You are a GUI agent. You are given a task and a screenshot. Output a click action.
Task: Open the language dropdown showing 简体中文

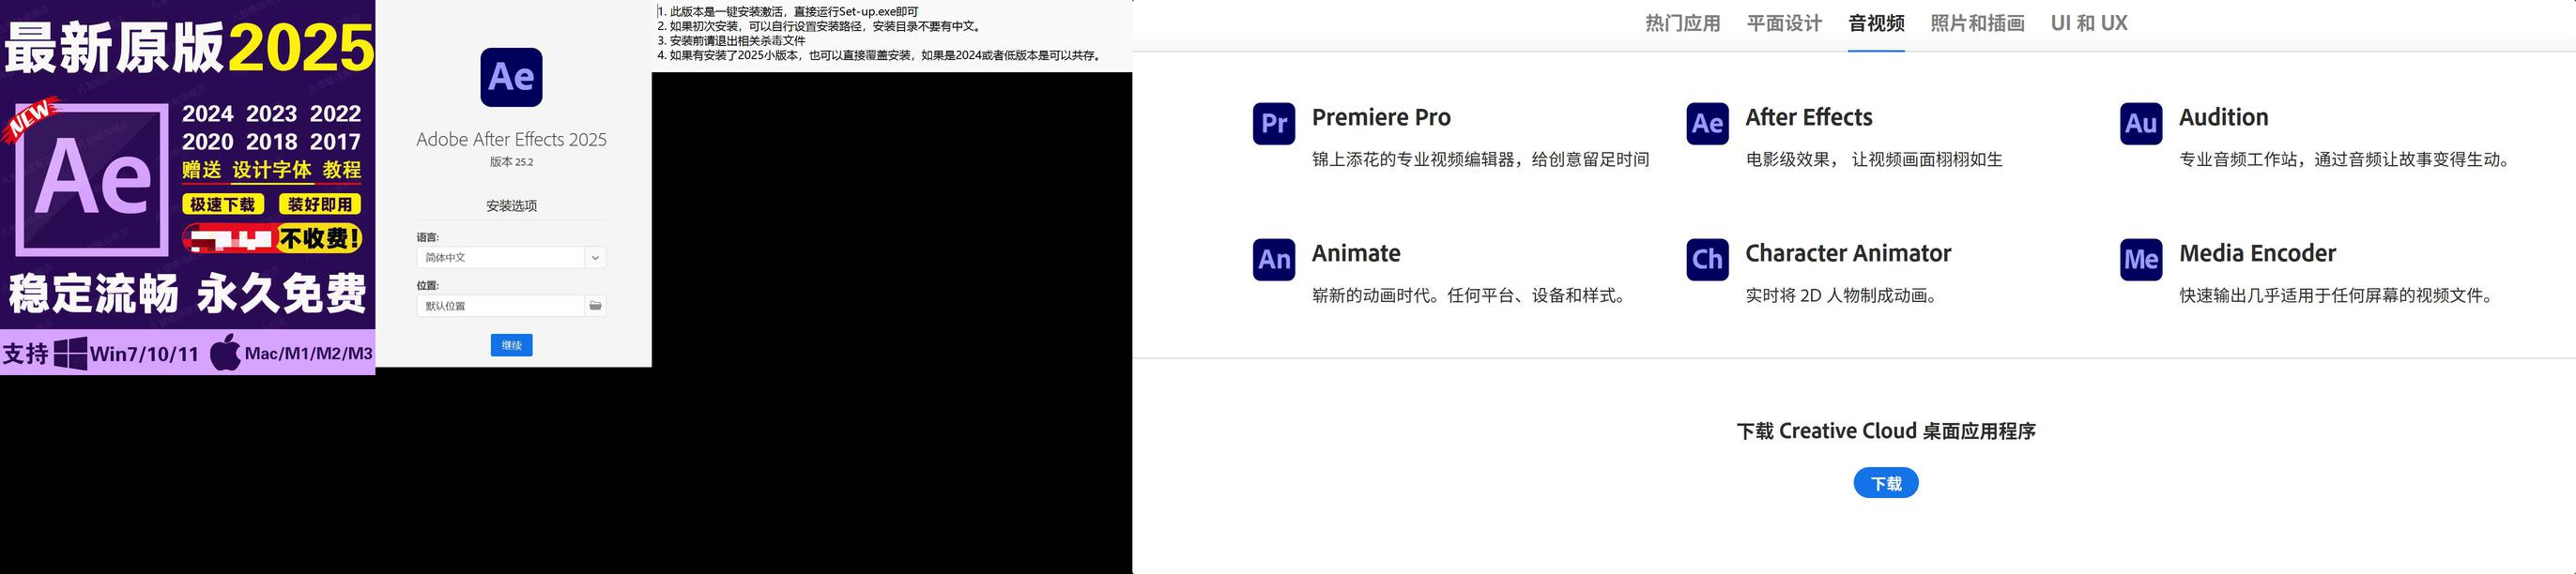pyautogui.click(x=511, y=258)
